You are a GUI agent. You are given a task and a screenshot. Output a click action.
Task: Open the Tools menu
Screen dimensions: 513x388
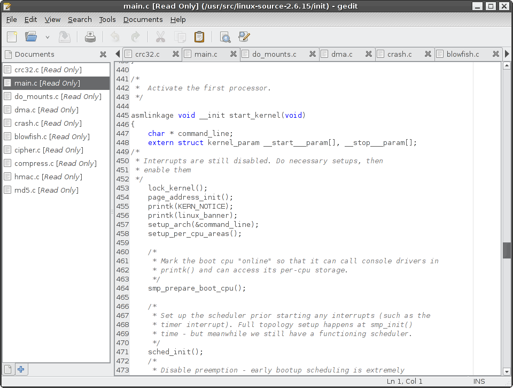107,20
